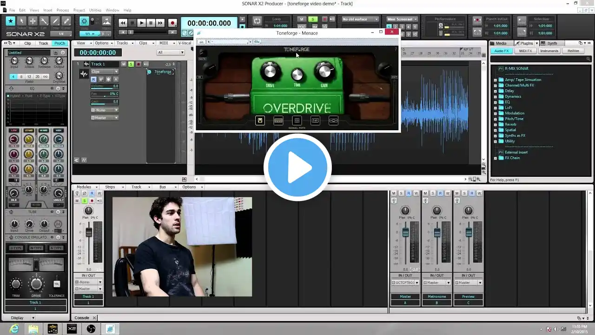595x335 pixels.
Task: Pause the transport
Action: tap(151, 23)
